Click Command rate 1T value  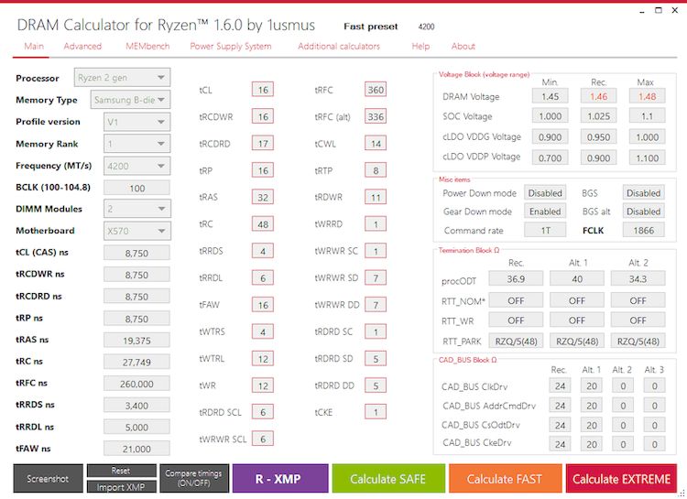tap(545, 230)
